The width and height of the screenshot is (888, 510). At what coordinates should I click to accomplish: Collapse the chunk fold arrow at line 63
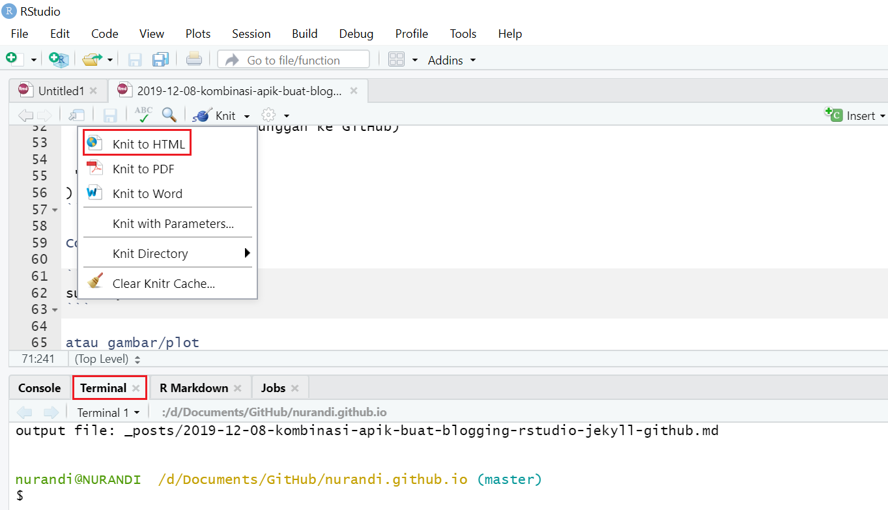point(55,309)
